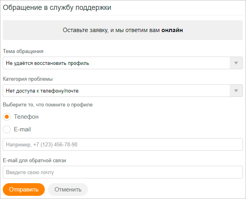Click the arrow beside Нет доступа к телефону/почте
The image size is (246, 199).
click(236, 91)
